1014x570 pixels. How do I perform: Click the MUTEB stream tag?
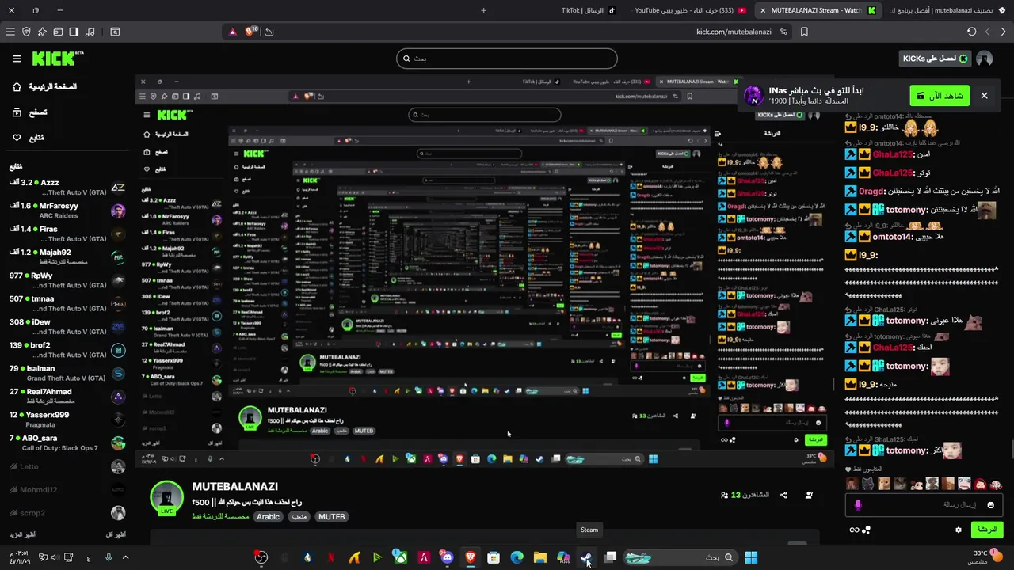(x=331, y=517)
